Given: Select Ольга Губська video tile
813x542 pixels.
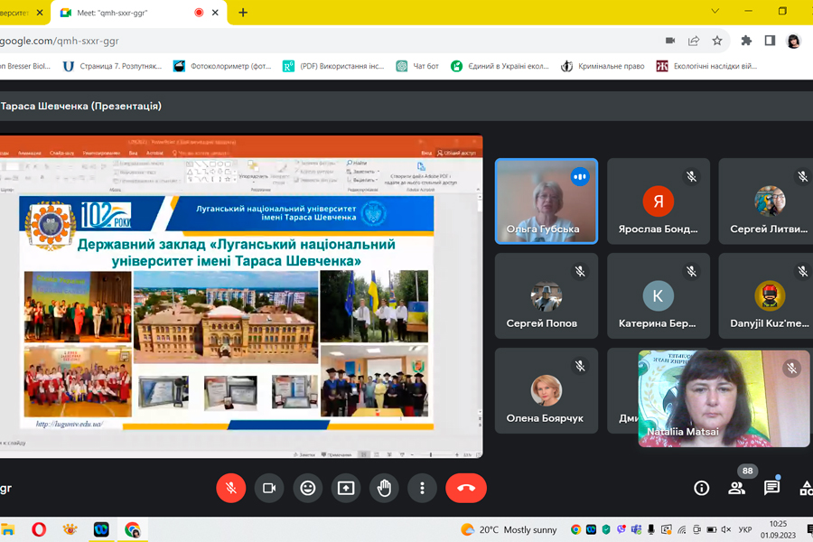Looking at the screenshot, I should [x=547, y=201].
